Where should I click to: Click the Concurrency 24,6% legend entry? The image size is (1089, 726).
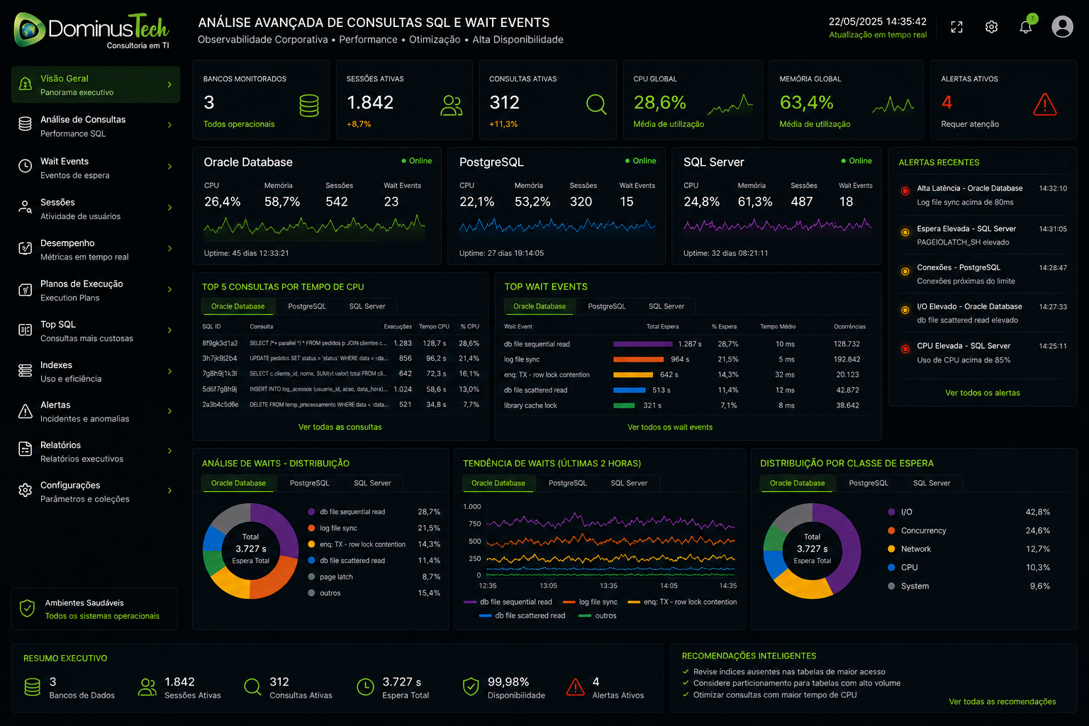coord(969,530)
